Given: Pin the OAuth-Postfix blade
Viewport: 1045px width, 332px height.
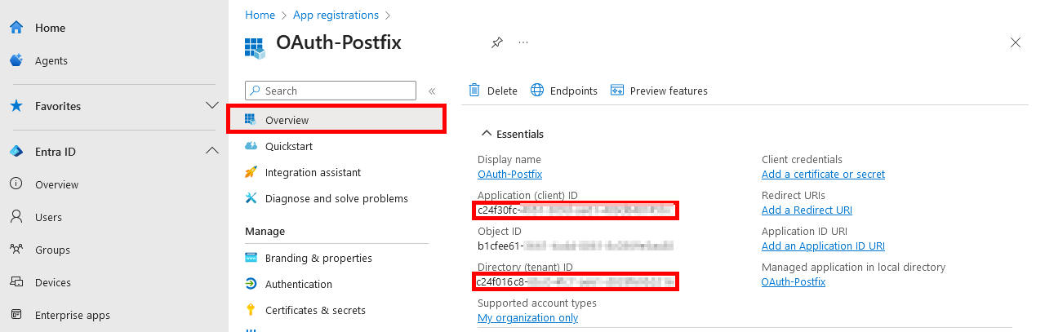Looking at the screenshot, I should point(496,42).
